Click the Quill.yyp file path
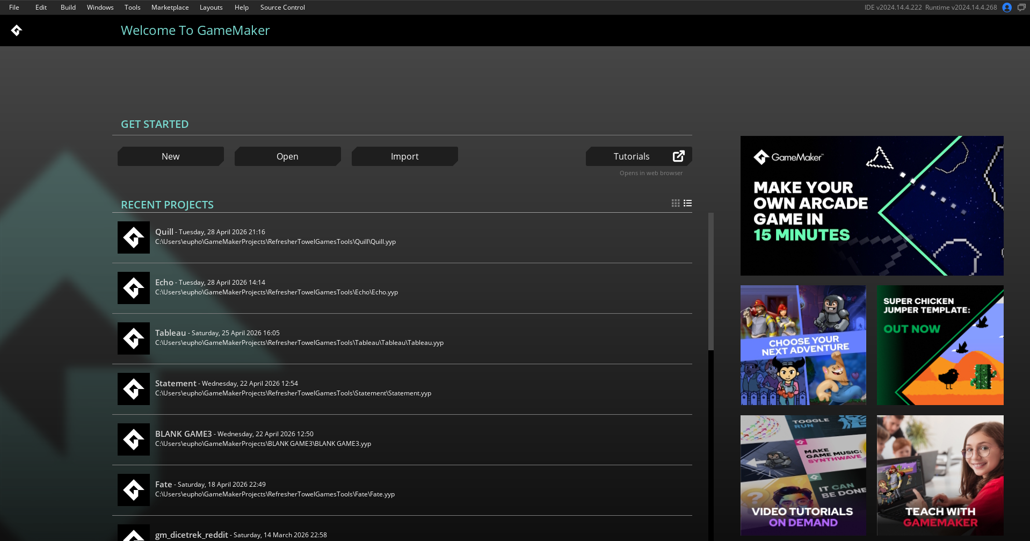Screen dimensions: 1030x541 275,242
